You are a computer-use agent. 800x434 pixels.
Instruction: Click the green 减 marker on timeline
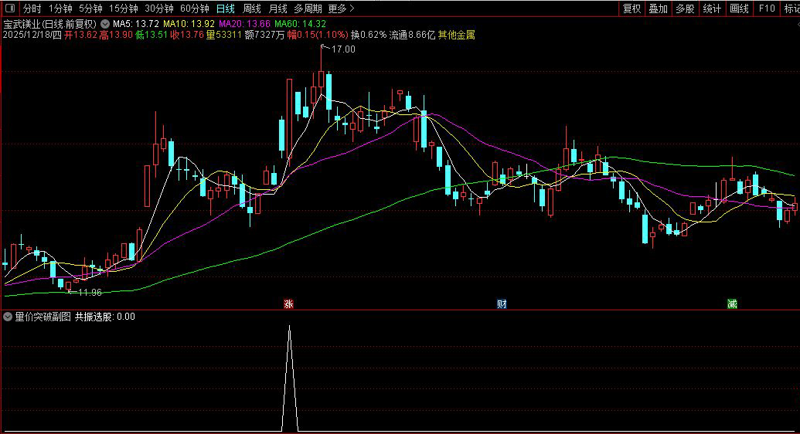[732, 304]
